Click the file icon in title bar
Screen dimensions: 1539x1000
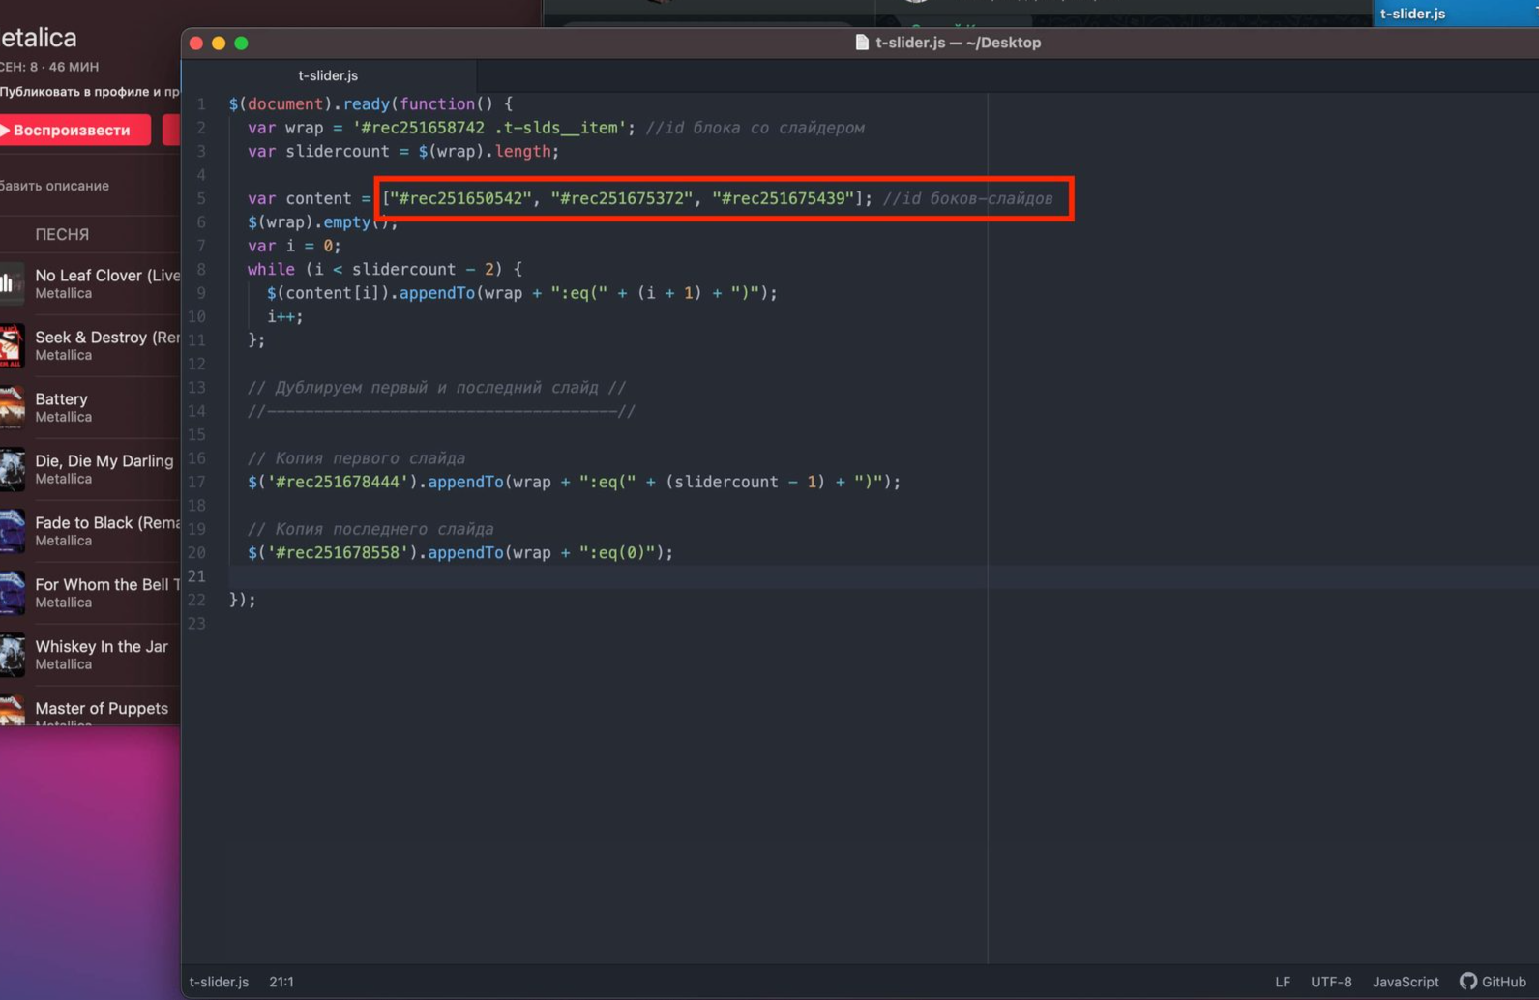pyautogui.click(x=862, y=43)
